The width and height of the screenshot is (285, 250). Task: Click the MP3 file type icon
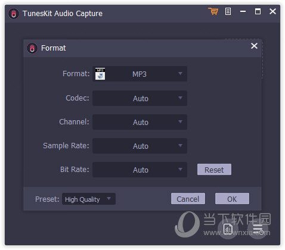(x=100, y=74)
